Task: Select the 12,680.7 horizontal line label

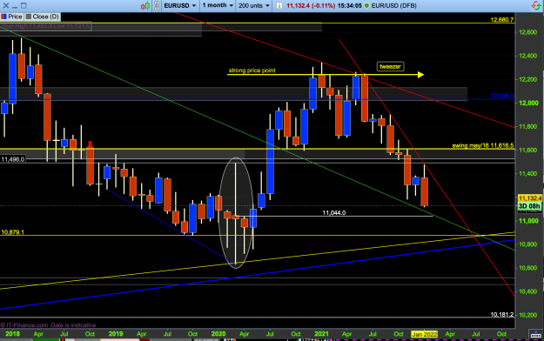Action: pyautogui.click(x=501, y=20)
